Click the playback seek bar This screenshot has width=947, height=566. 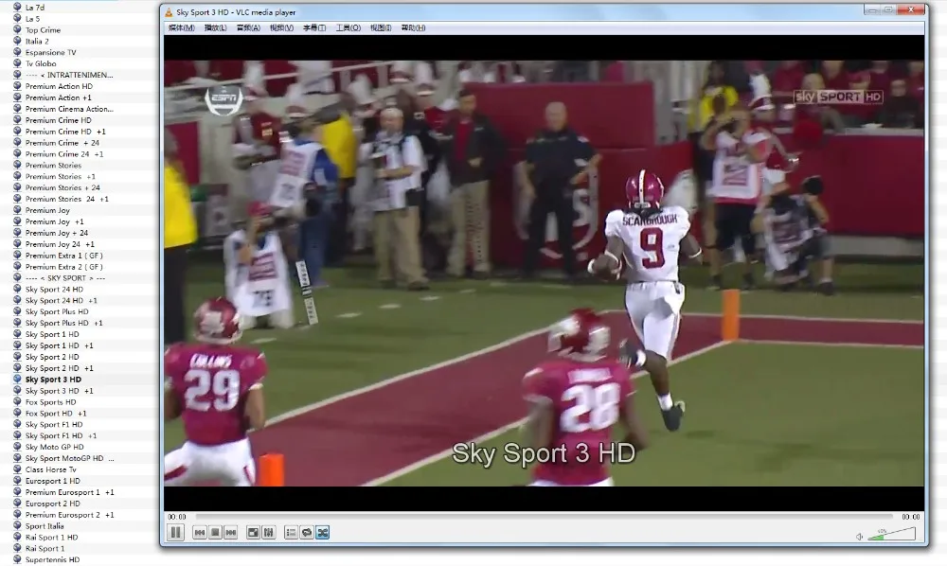[545, 517]
